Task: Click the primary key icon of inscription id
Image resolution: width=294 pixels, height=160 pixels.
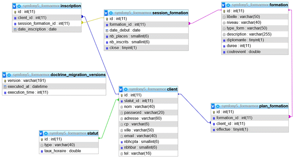Action: pos(15,12)
